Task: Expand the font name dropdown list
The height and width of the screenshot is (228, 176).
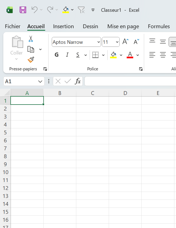Action: coord(99,42)
